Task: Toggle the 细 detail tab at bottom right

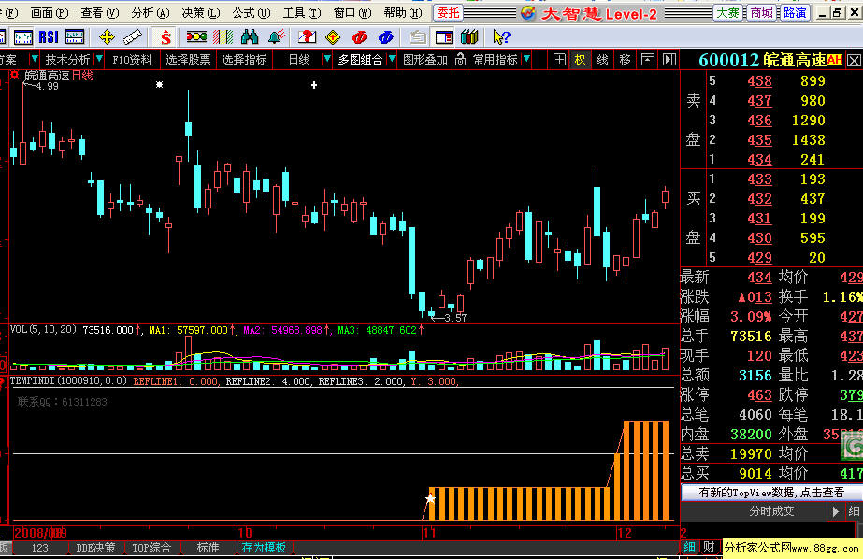Action: (690, 547)
